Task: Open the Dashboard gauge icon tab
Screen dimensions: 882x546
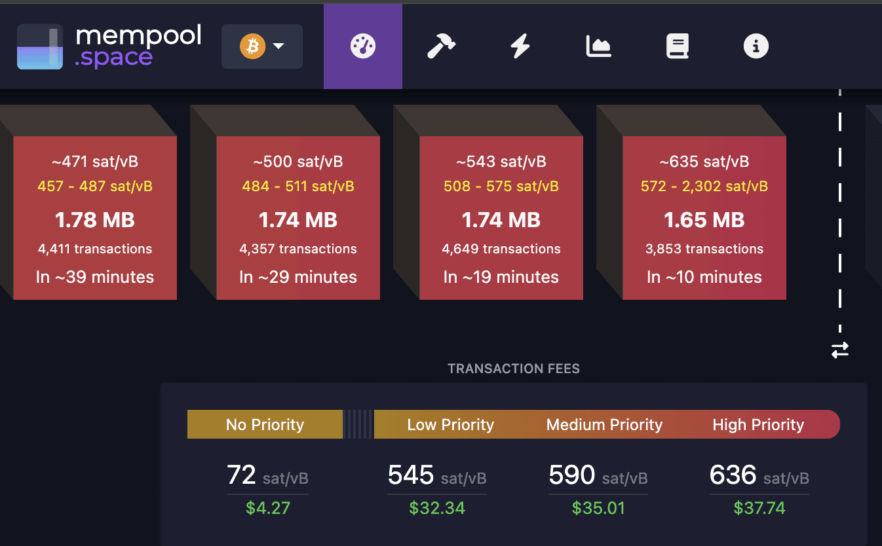Action: click(x=363, y=46)
